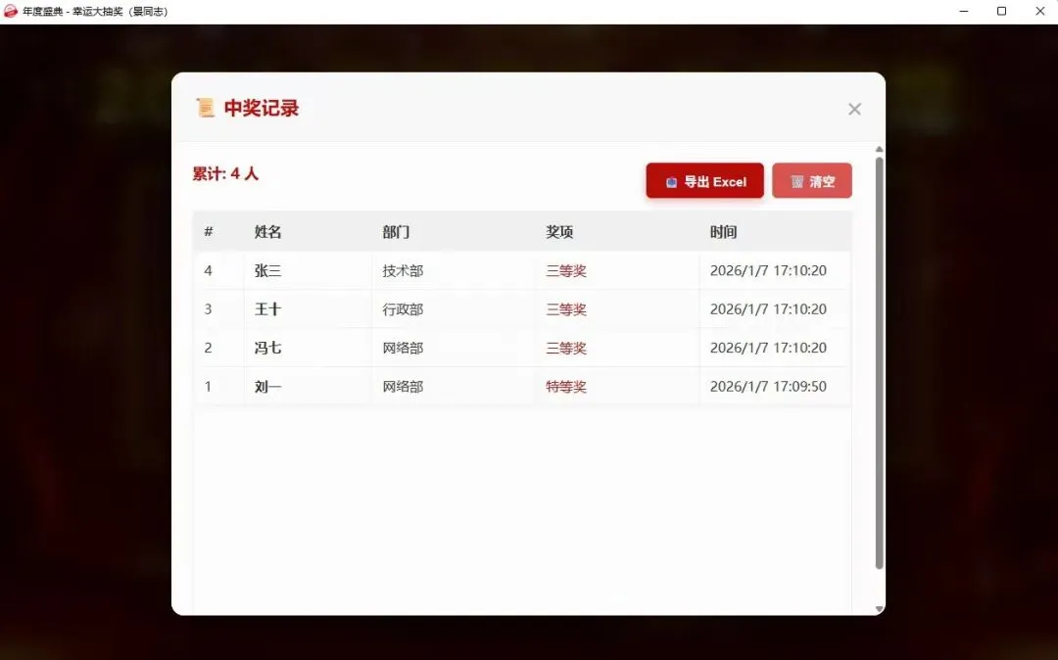This screenshot has width=1058, height=660.
Task: Click row number 1
Action: coord(208,386)
